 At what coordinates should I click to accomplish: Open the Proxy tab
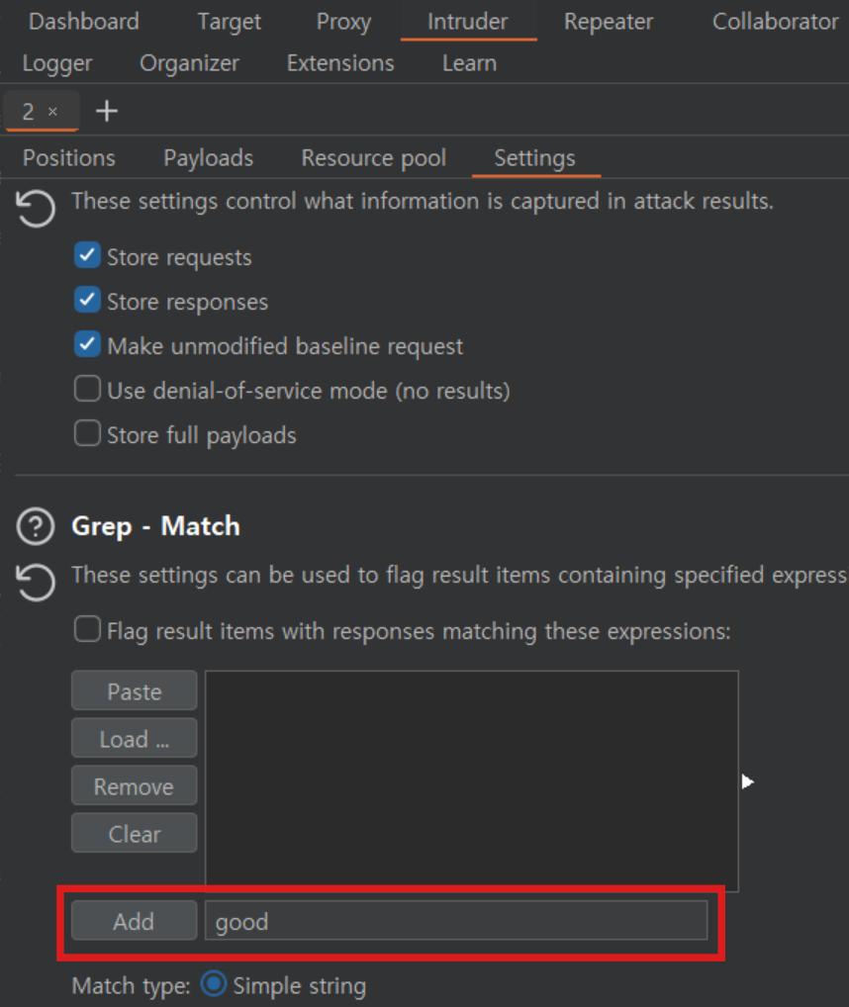coord(343,22)
